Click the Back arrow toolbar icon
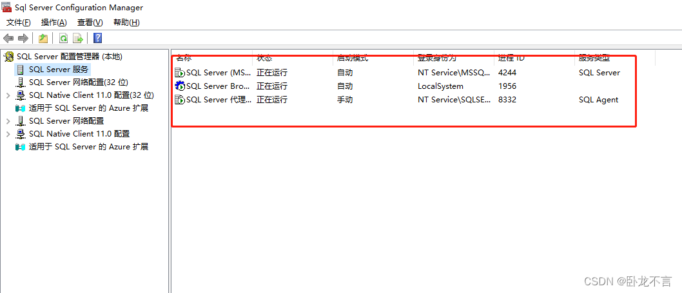This screenshot has height=293, width=682. (8, 38)
